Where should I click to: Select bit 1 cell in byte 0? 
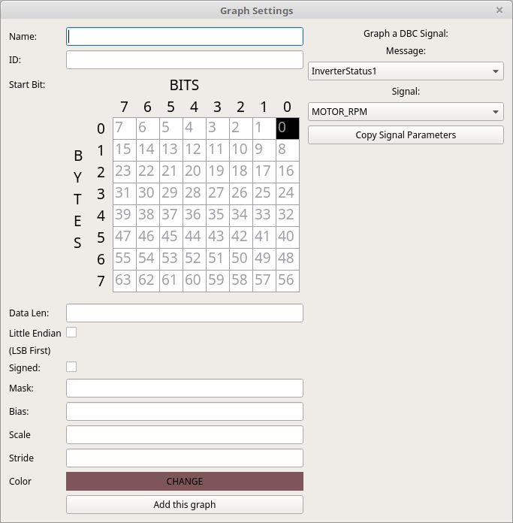pyautogui.click(x=264, y=128)
